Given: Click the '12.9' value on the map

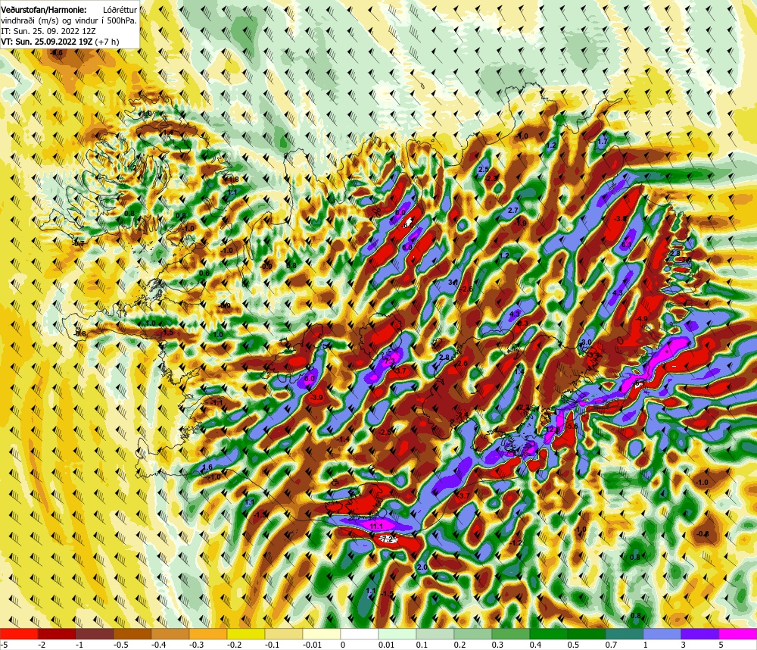Looking at the screenshot, I should (x=553, y=429).
